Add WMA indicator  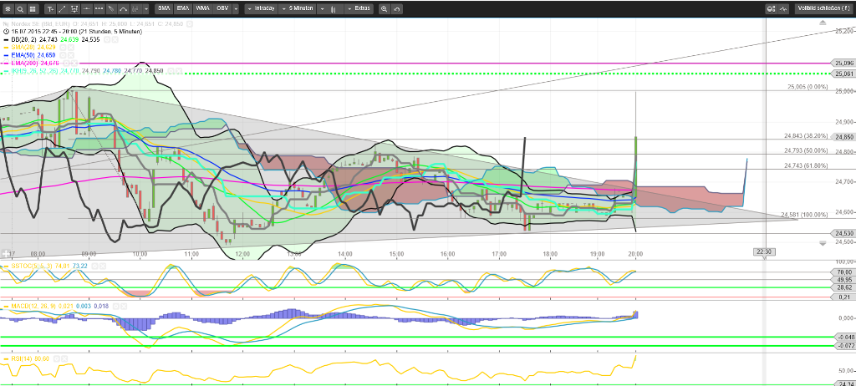coord(202,8)
